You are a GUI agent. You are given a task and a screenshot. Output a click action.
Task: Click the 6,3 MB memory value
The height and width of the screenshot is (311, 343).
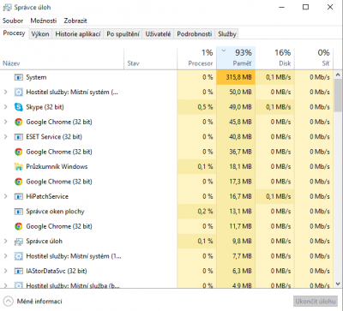242,271
